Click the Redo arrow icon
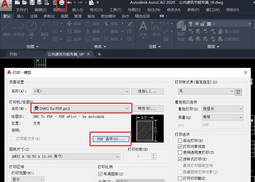255x182 pixels. pyautogui.click(x=80, y=2)
